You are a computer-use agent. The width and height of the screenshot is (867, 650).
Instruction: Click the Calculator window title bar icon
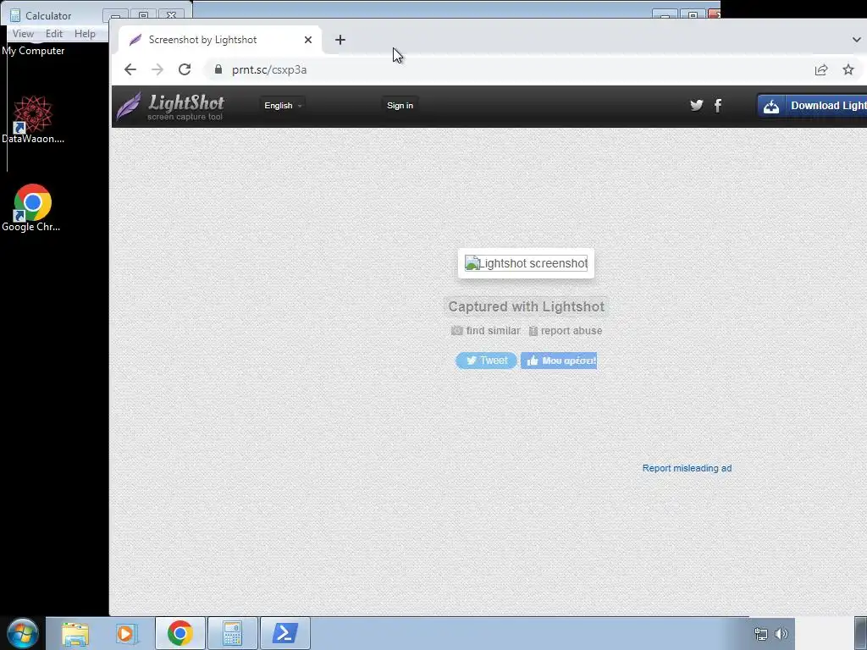point(15,15)
